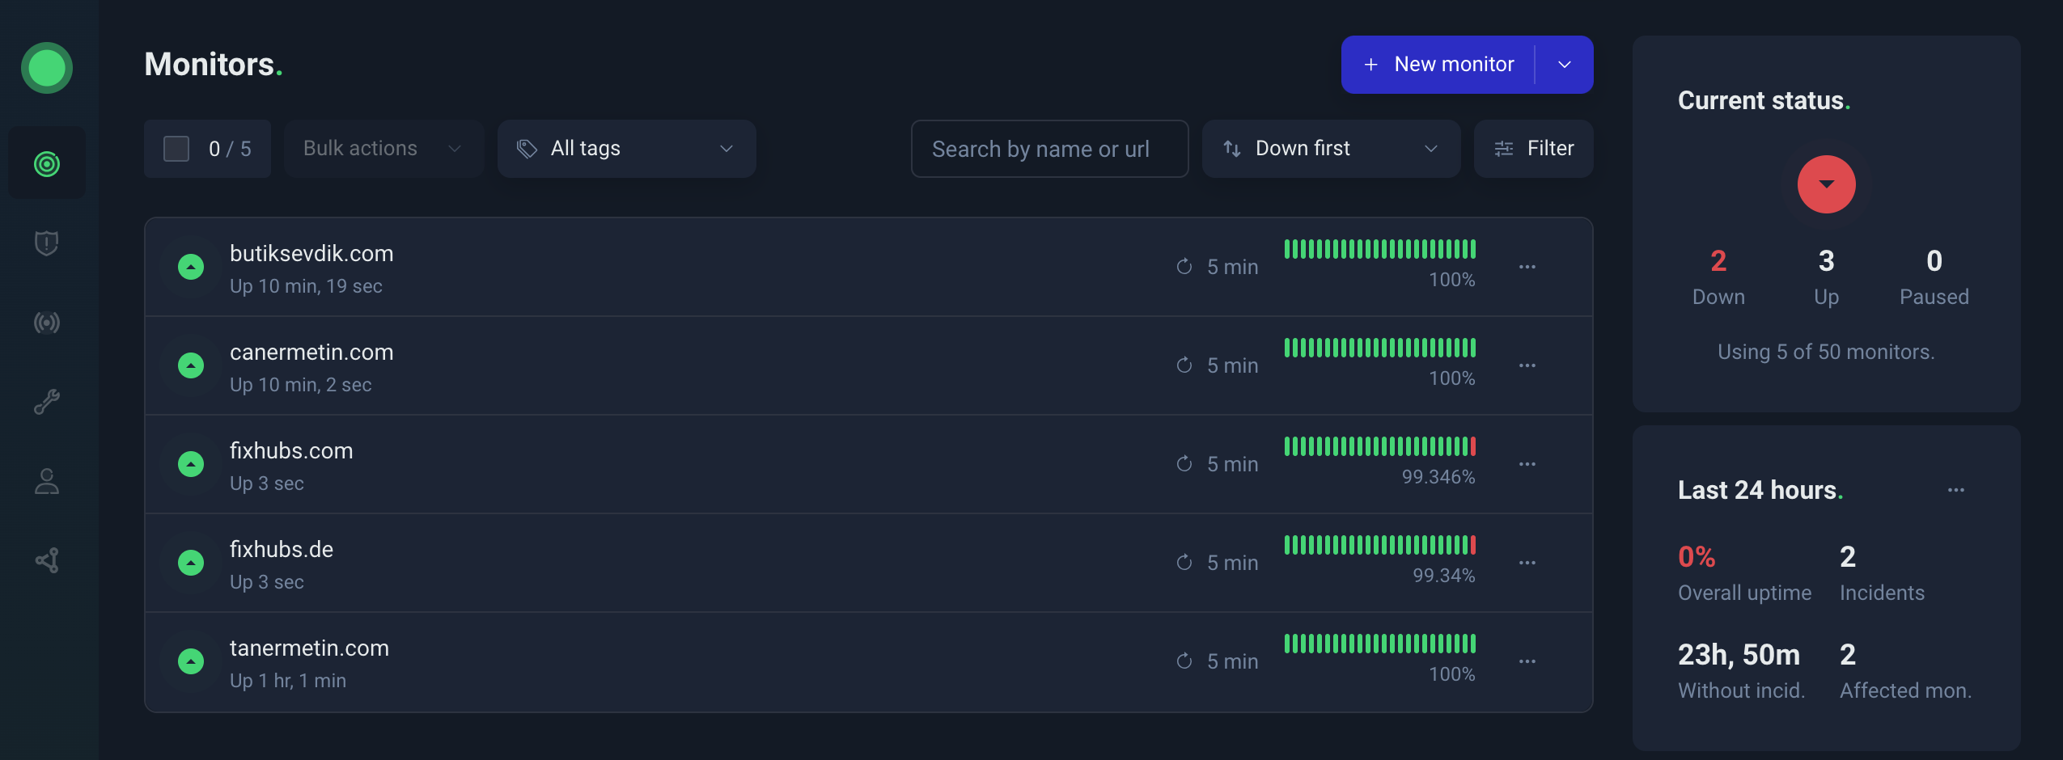
Task: Open the Filter button
Action: [x=1533, y=149]
